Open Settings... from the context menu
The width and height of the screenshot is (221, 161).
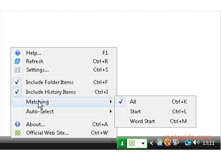click(64, 70)
